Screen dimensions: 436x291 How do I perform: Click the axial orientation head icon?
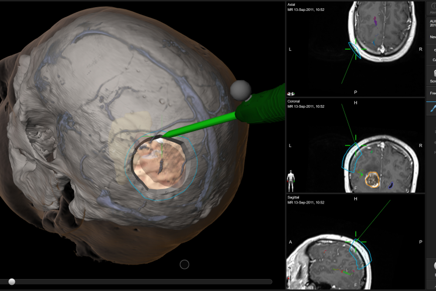290,93
